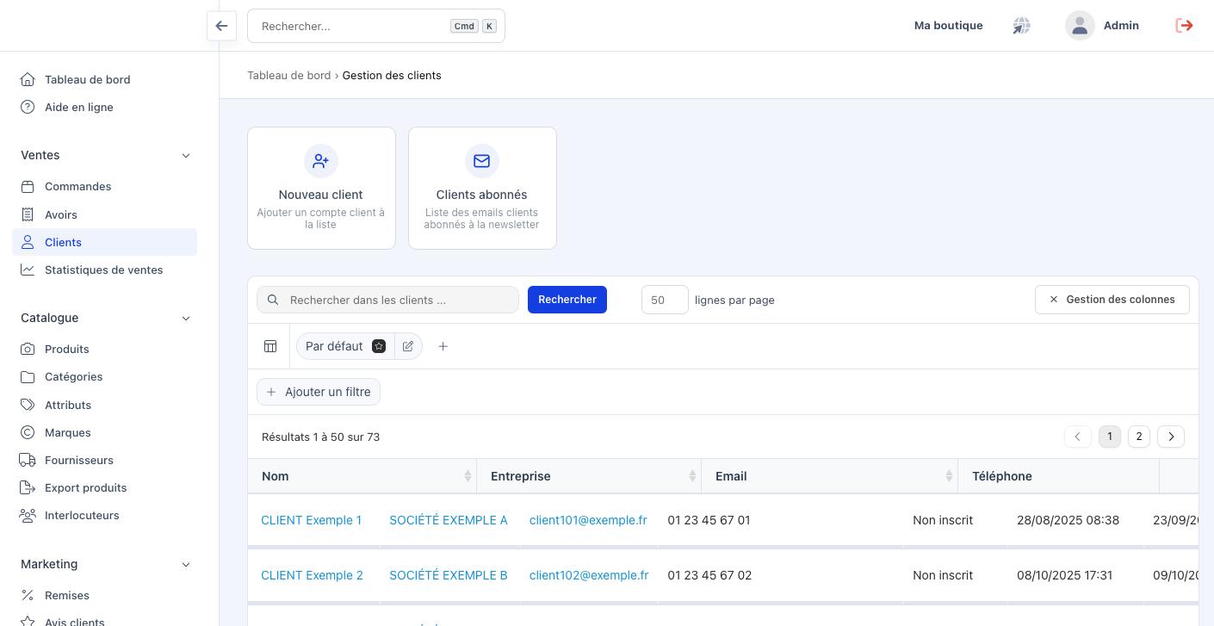This screenshot has height=626, width=1214.
Task: Click the red logout icon
Action: click(x=1185, y=26)
